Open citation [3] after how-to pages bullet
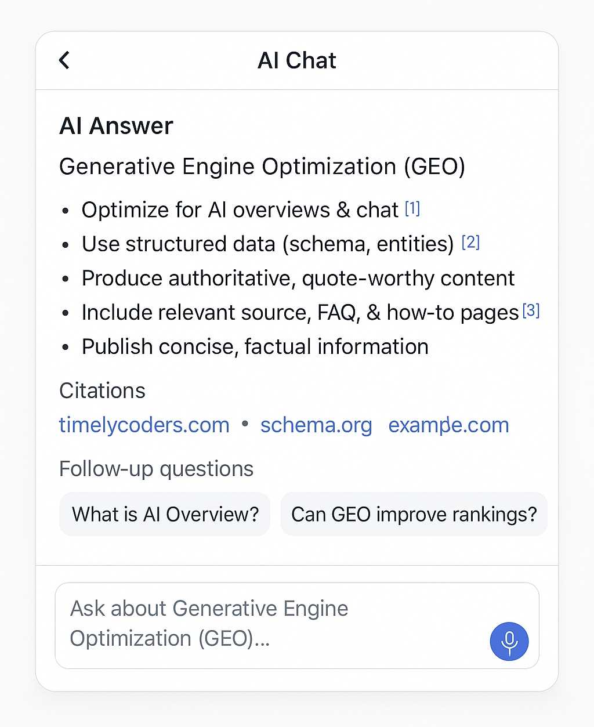 tap(531, 310)
